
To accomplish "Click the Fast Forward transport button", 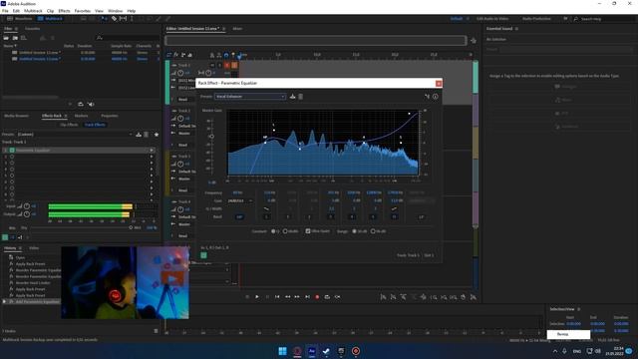I will [x=297, y=297].
